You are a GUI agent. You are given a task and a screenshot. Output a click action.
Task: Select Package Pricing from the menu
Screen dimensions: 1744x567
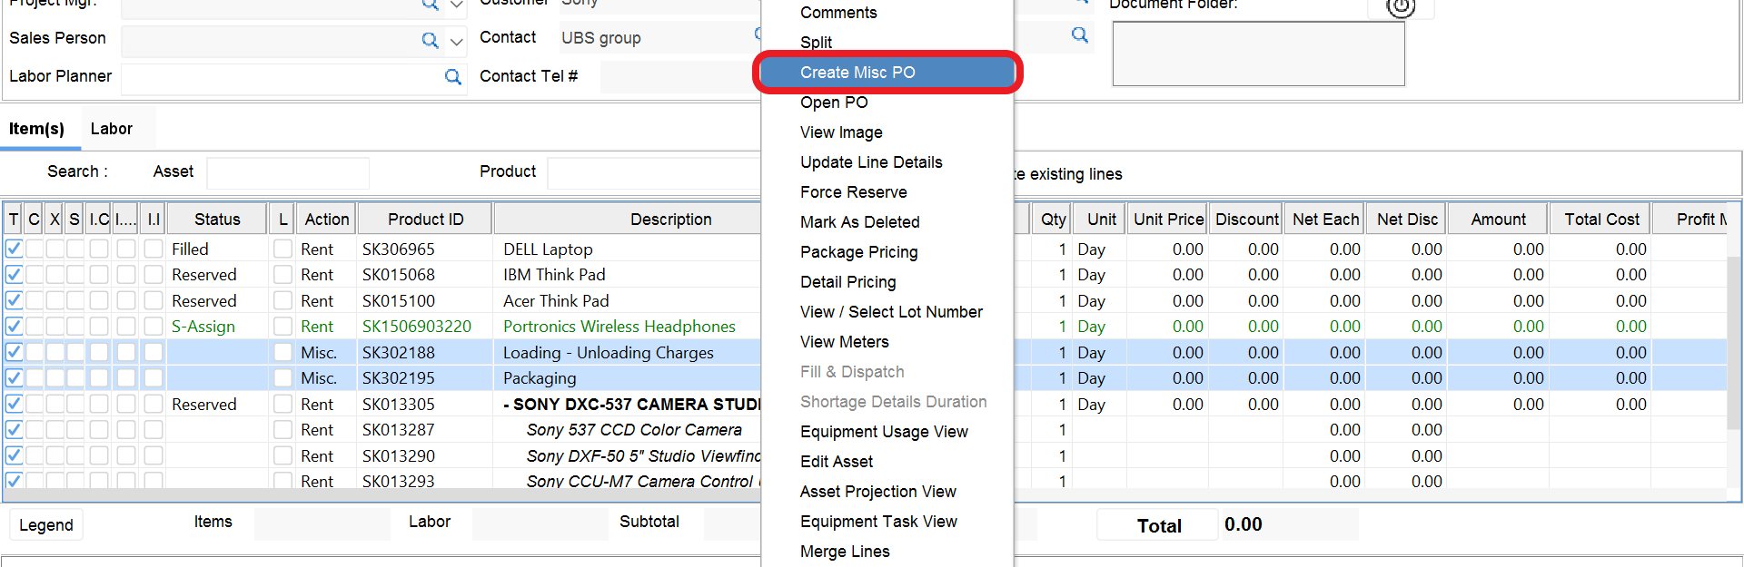tap(858, 252)
